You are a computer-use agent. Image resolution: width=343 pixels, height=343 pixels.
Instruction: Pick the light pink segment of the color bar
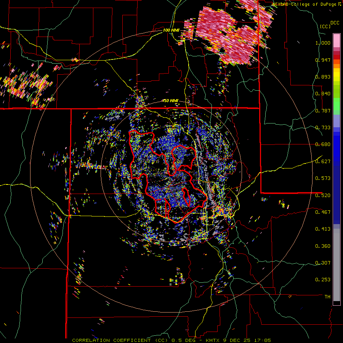(x=337, y=41)
